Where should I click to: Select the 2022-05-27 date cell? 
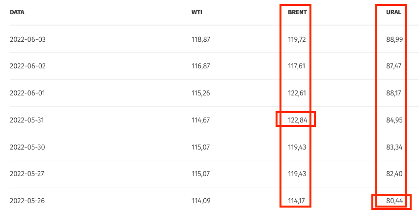[x=28, y=174]
